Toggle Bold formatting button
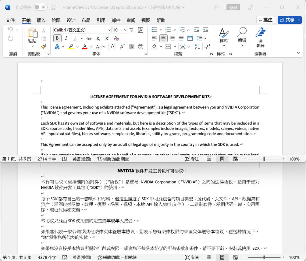The height and width of the screenshot is (261, 306). (x=57, y=38)
